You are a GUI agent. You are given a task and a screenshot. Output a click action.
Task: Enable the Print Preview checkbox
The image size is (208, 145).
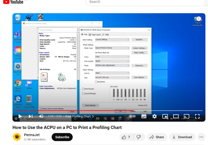[x=83, y=89]
